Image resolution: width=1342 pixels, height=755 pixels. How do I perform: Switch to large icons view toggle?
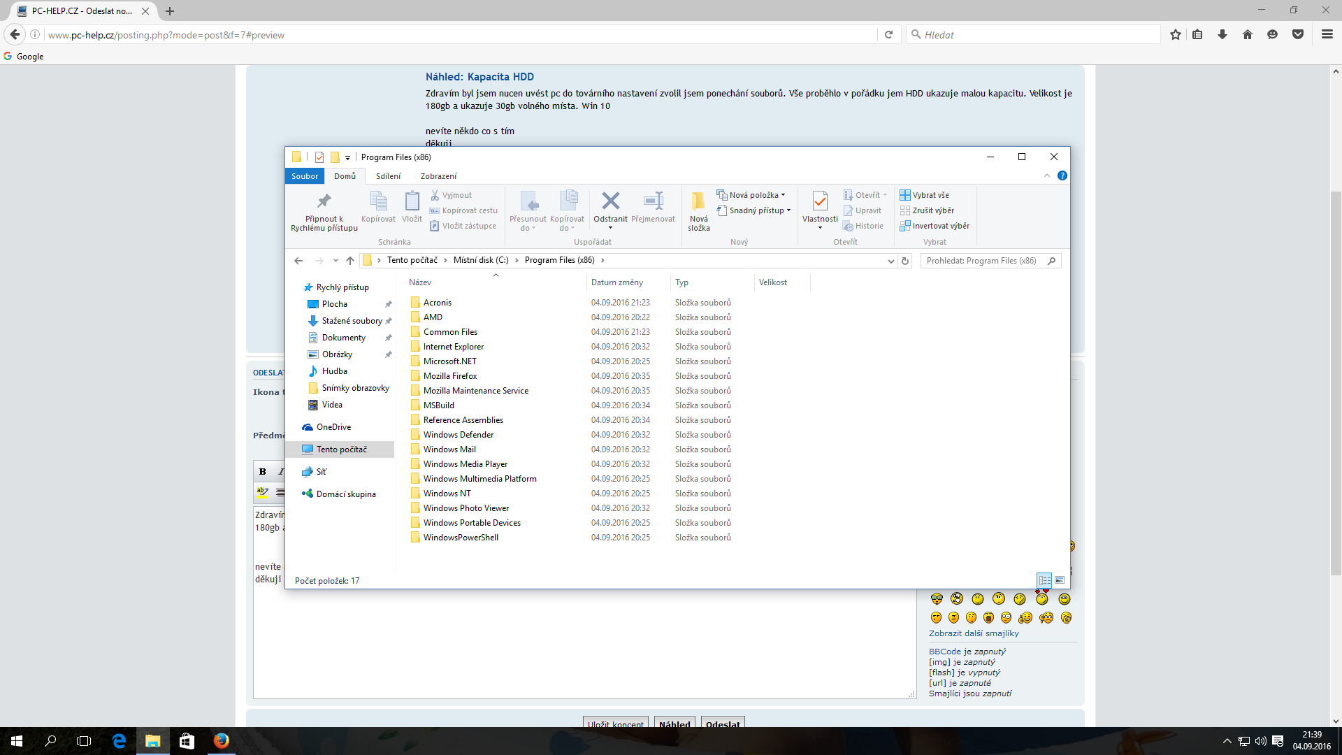click(x=1060, y=580)
